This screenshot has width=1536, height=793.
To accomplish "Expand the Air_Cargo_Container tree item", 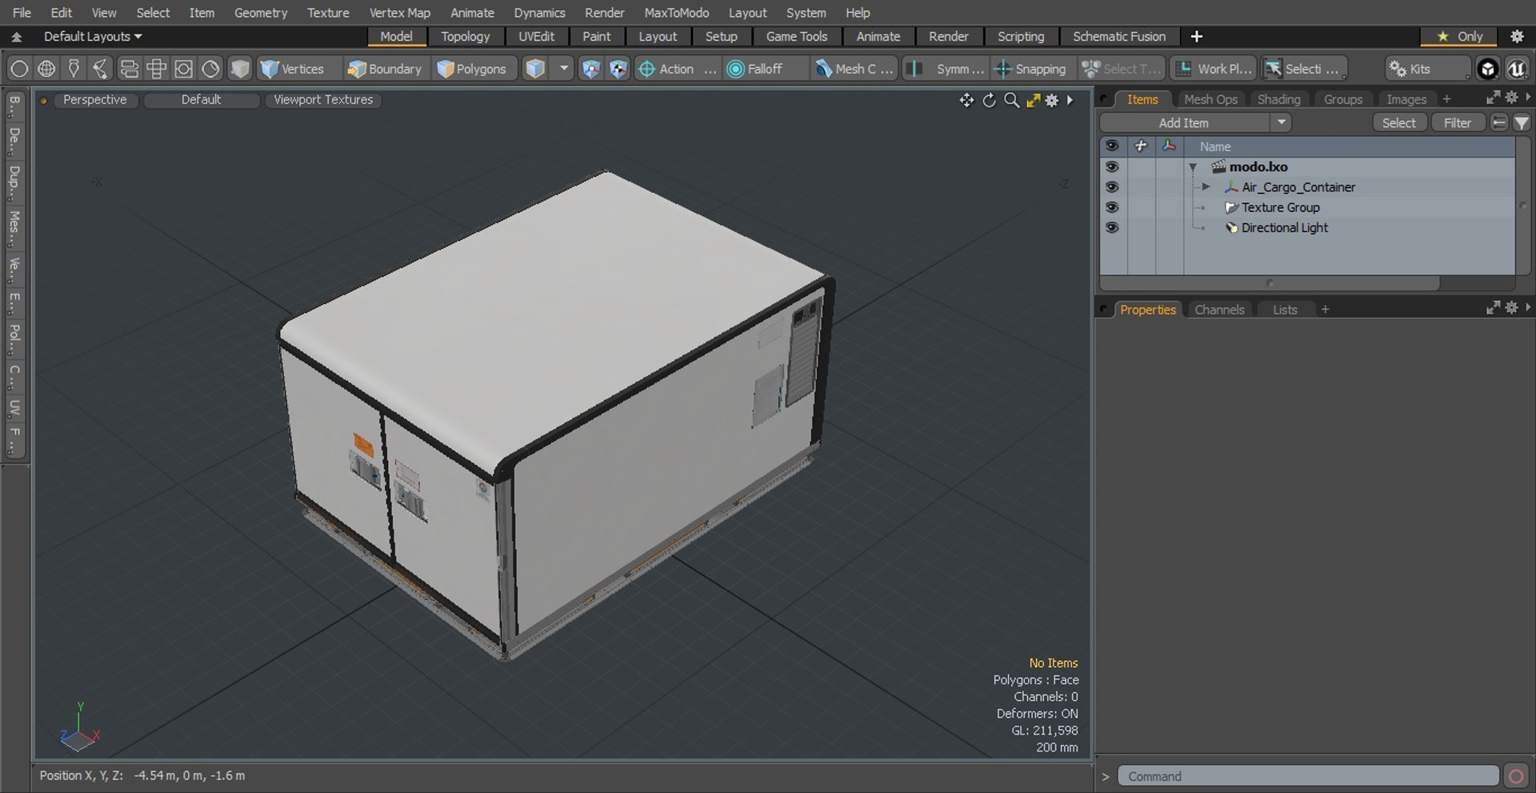I will pyautogui.click(x=1206, y=186).
